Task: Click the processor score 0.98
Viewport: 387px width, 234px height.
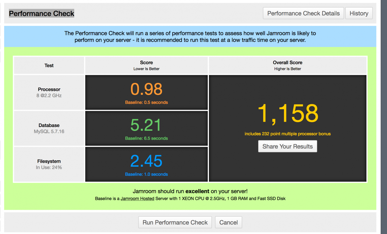Action: [x=146, y=89]
